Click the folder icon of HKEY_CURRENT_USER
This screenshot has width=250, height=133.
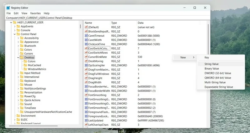[15, 22]
